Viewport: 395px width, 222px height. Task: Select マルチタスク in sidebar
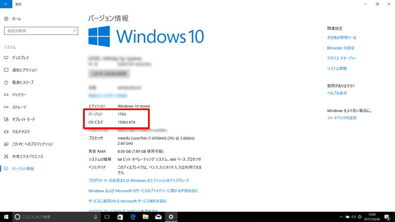pos(21,132)
